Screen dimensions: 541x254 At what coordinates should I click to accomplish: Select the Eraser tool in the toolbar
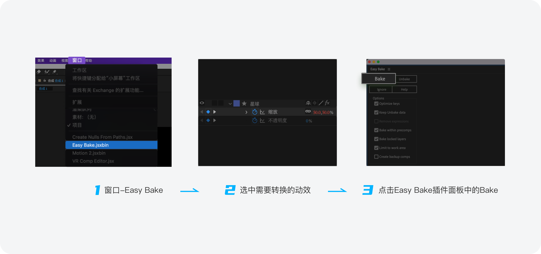39,72
